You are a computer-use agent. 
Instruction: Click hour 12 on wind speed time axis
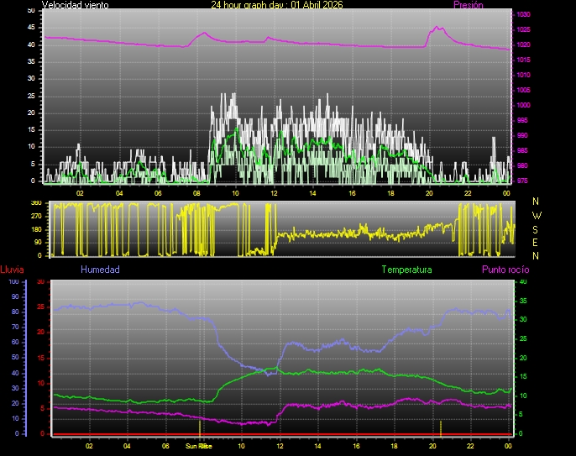[x=274, y=192]
